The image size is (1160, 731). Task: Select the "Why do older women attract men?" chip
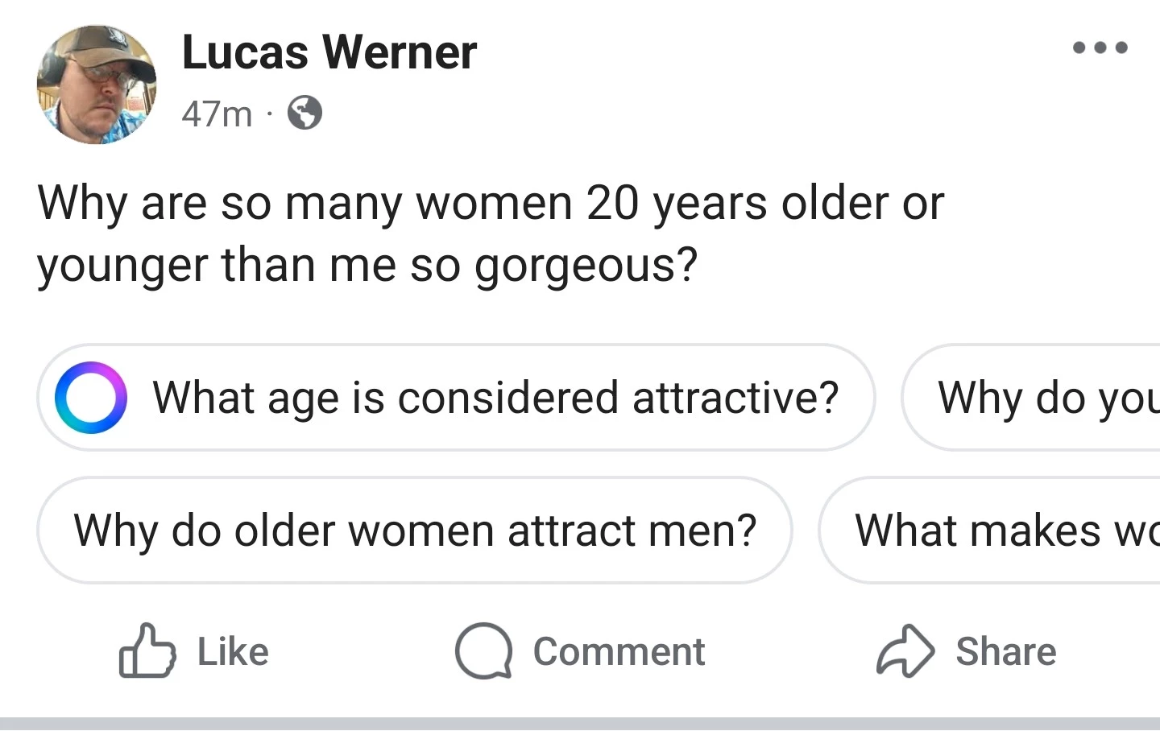[x=415, y=531]
